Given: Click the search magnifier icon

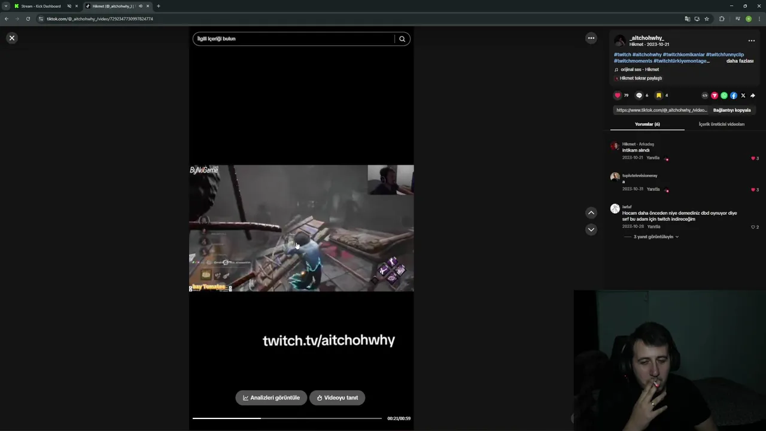Looking at the screenshot, I should [x=402, y=39].
